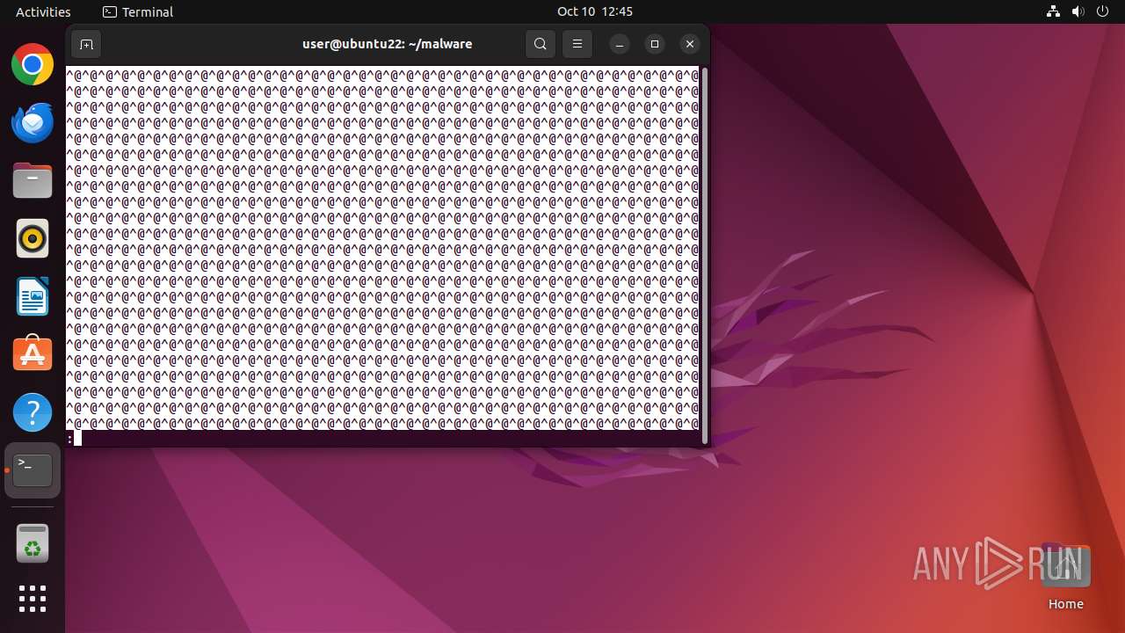The image size is (1125, 633).
Task: Click the terminal prompt cursor line
Action: [x=382, y=438]
